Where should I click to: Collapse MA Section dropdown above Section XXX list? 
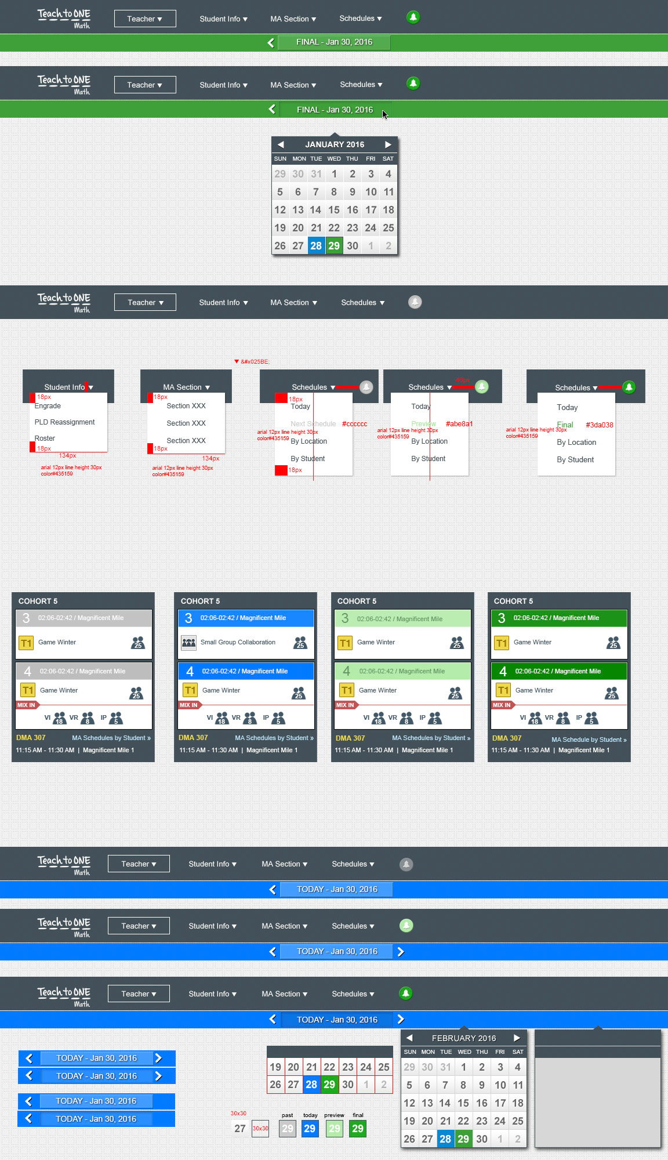(186, 387)
